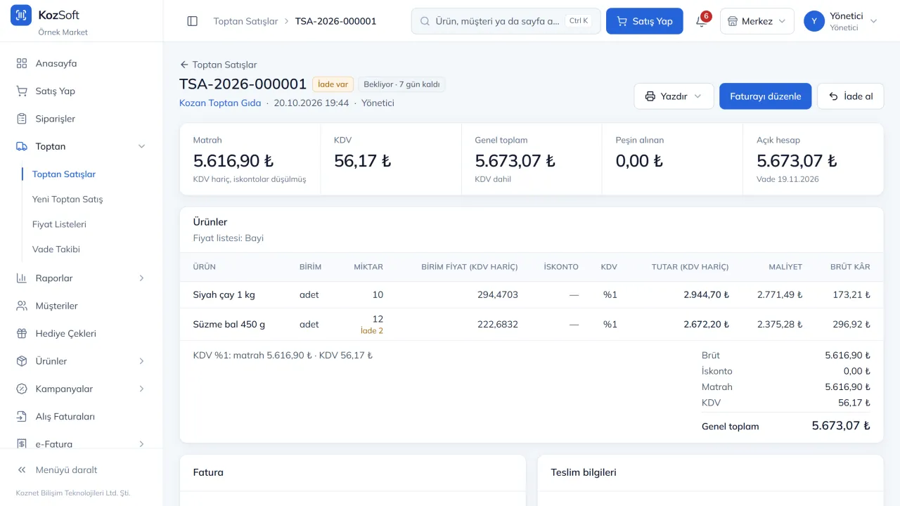The width and height of the screenshot is (900, 506).
Task: Click the Faturayı düzenle button
Action: tap(765, 96)
